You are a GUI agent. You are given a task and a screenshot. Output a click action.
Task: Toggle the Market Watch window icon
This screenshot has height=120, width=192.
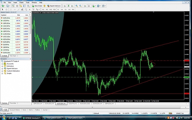click(x=13, y=6)
